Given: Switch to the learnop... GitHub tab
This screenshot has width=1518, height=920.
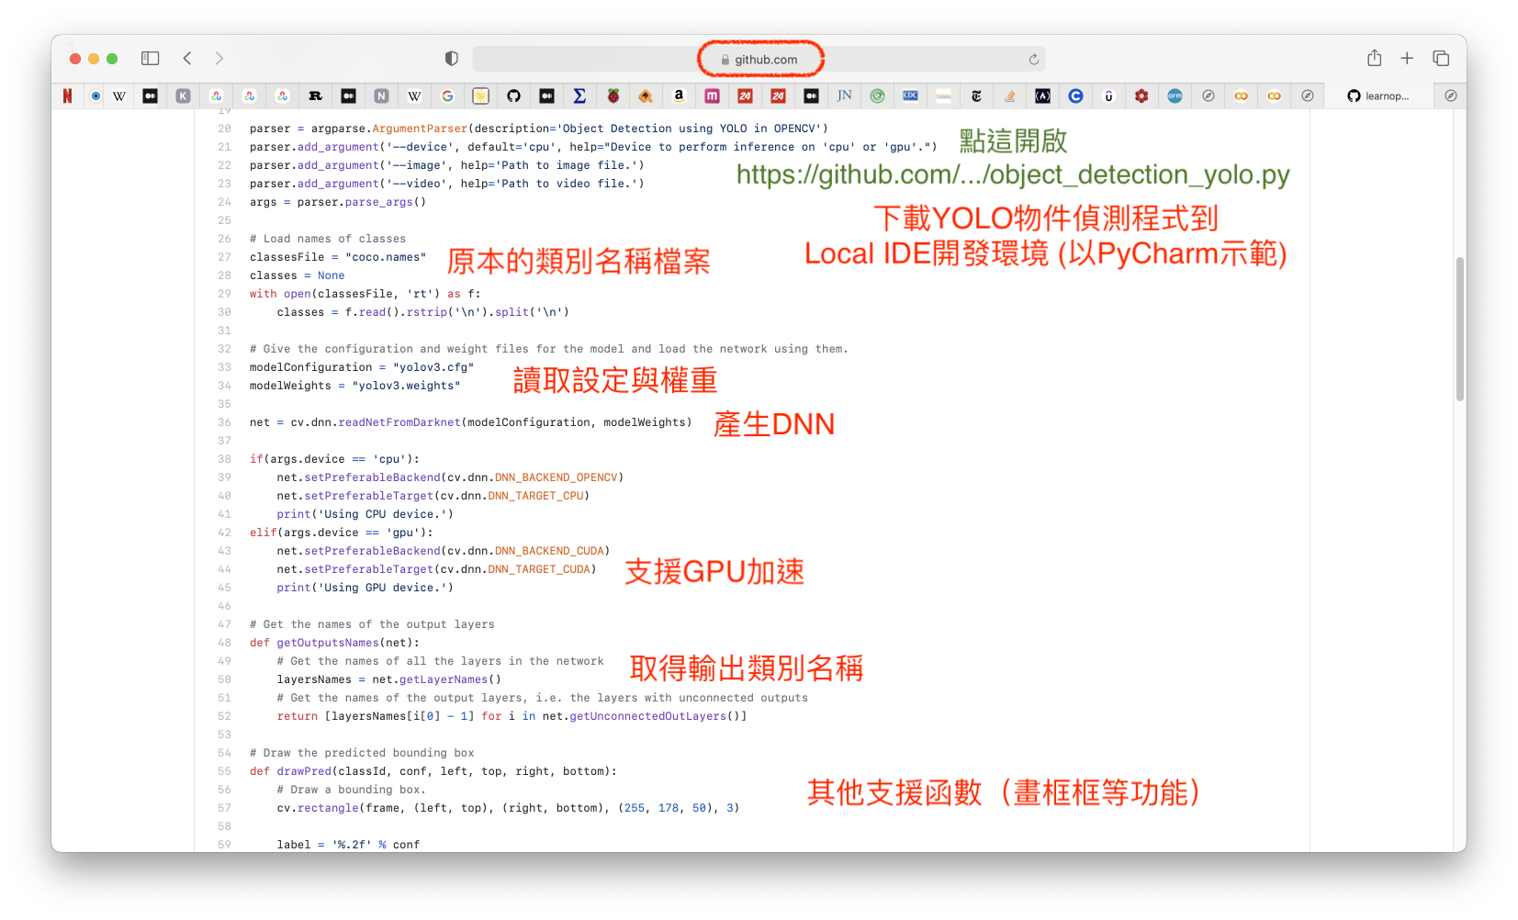Looking at the screenshot, I should [1378, 95].
